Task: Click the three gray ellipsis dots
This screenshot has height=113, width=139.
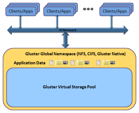Action: (88, 9)
